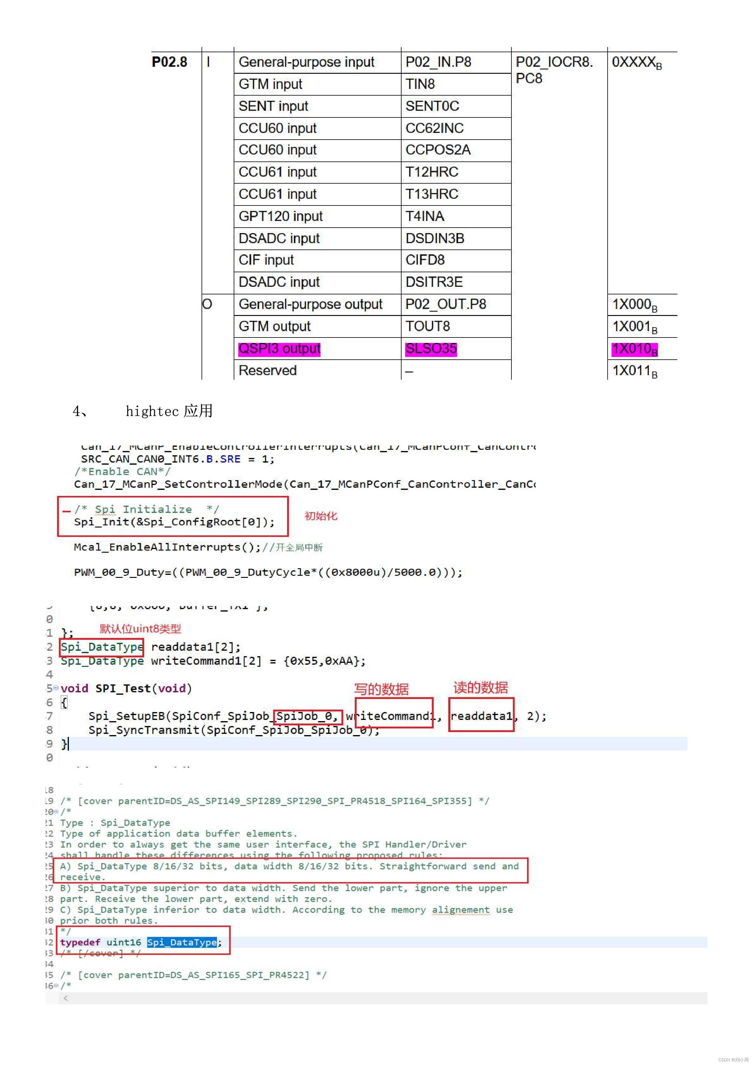Viewport: 753px width, 1065px height.
Task: Click the writeCommand1[2] = {0x55,0xAA} declaration
Action: [213, 660]
